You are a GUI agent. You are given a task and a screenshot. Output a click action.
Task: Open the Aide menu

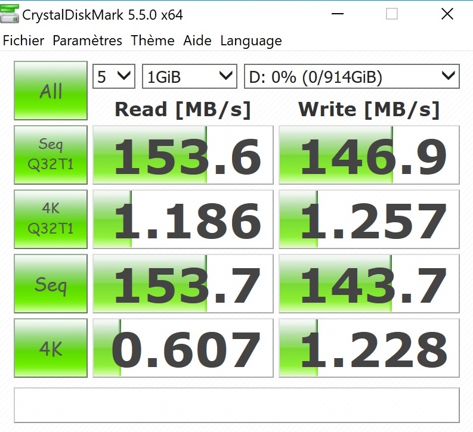[x=197, y=41]
